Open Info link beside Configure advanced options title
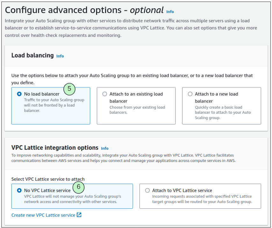 [x=170, y=12]
